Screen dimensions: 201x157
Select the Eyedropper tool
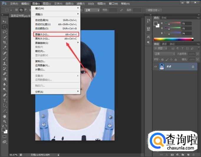click(x=4, y=47)
